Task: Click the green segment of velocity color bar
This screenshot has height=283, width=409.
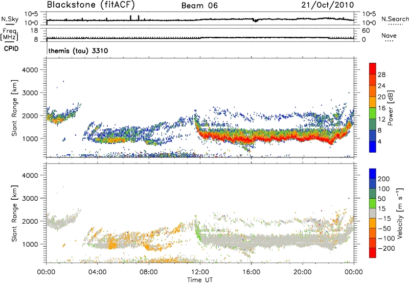Action: click(x=373, y=203)
